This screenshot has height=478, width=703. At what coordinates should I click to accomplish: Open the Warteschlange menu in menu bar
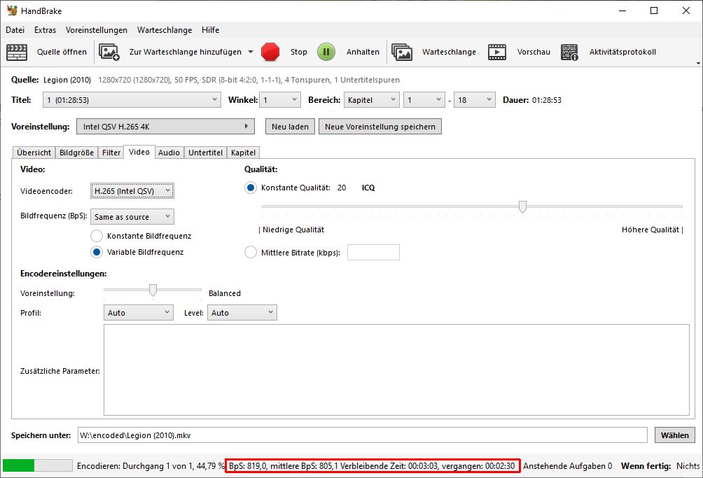coord(165,30)
